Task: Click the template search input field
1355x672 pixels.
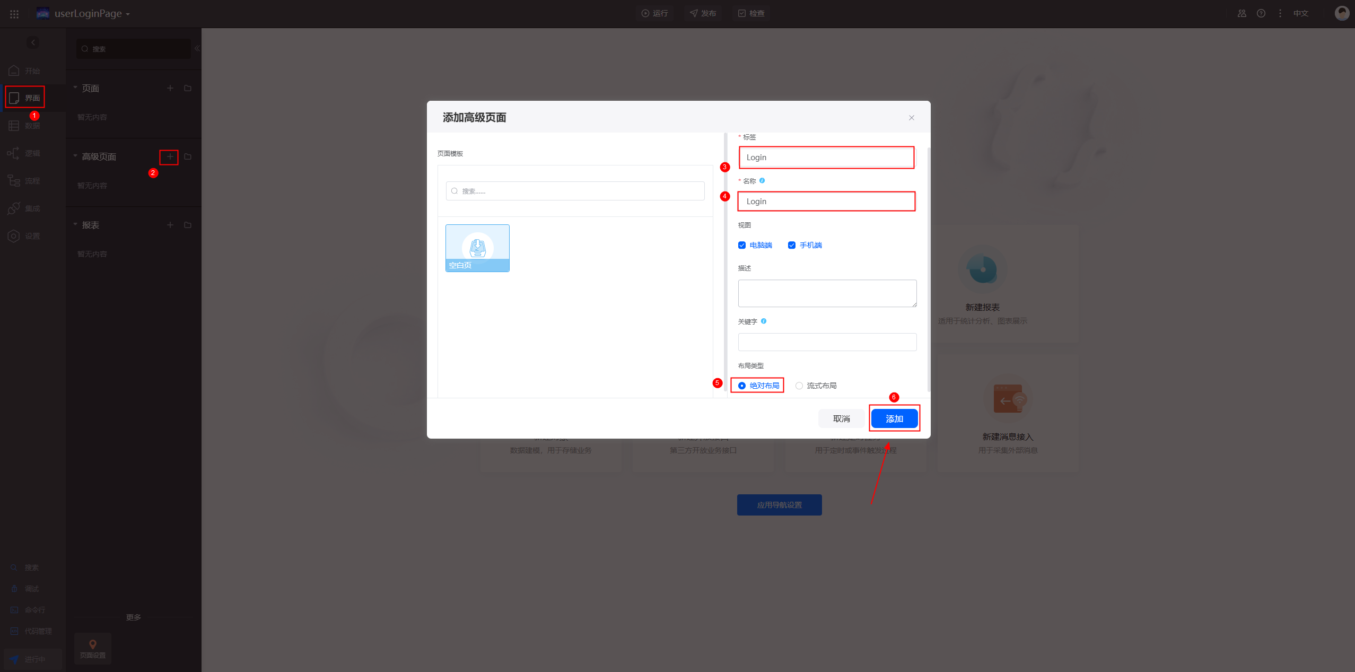Action: (575, 191)
